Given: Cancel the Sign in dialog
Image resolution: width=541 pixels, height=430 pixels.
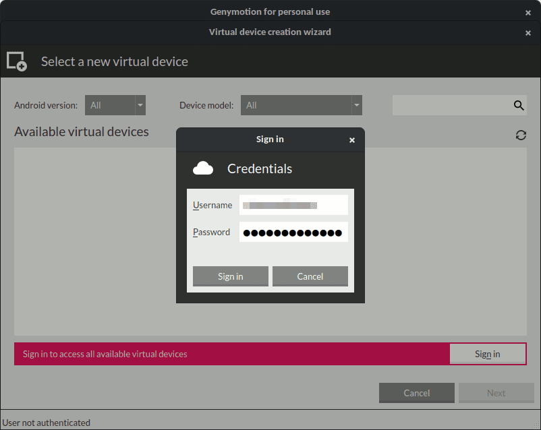Looking at the screenshot, I should (x=310, y=276).
